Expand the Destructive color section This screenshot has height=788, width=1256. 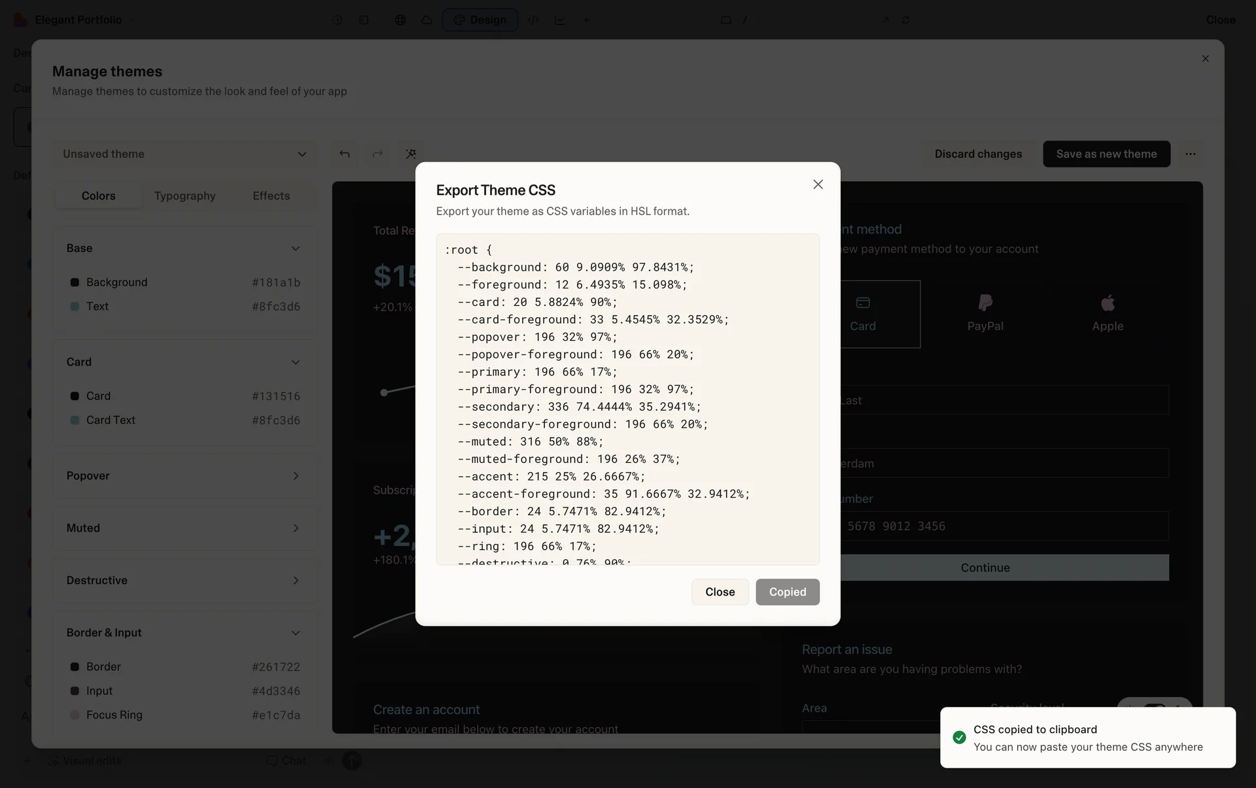tap(184, 580)
